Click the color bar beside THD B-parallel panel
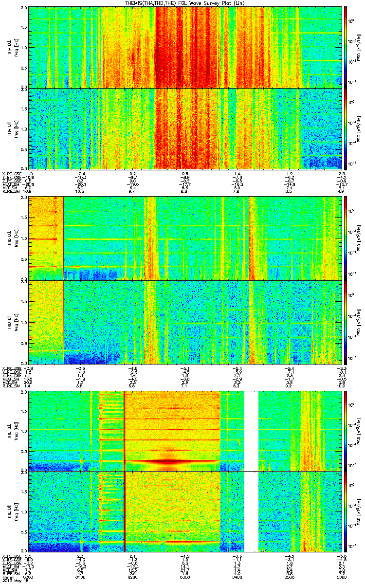 click(346, 322)
